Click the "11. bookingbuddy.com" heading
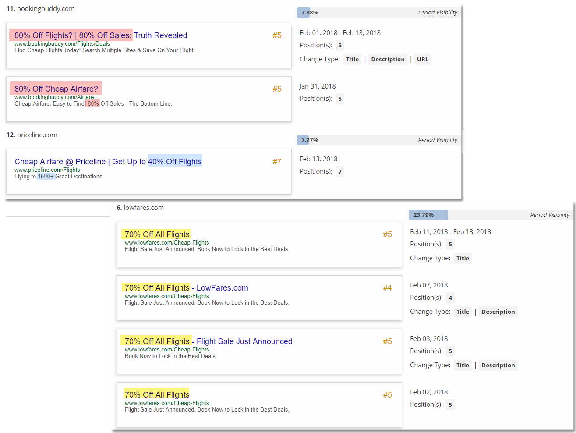The height and width of the screenshot is (433, 576). (40, 9)
